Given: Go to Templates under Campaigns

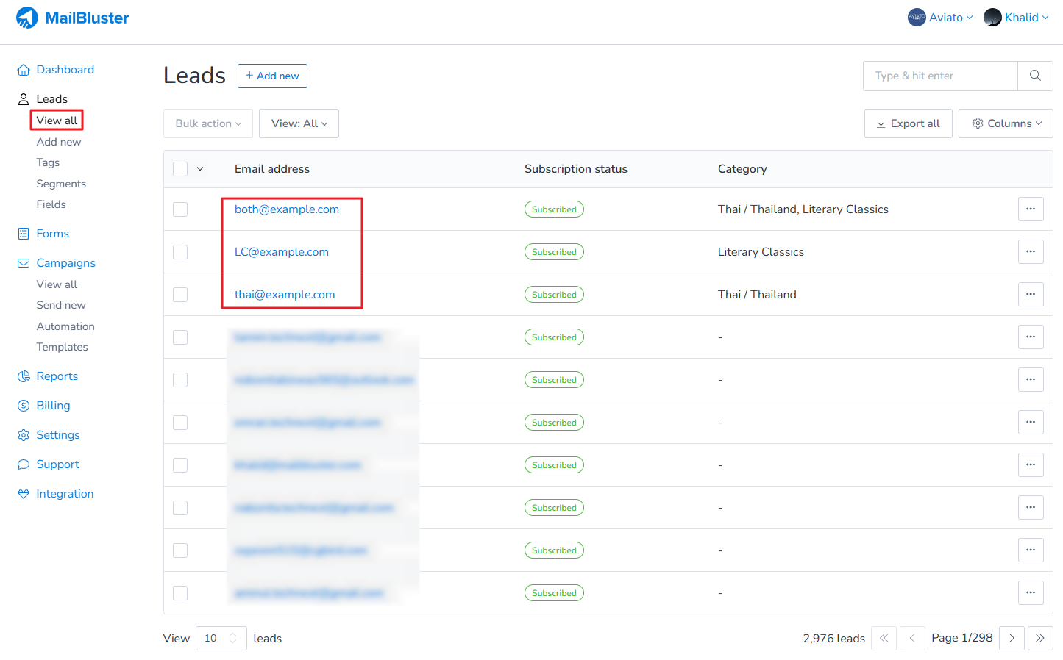Looking at the screenshot, I should 62,347.
